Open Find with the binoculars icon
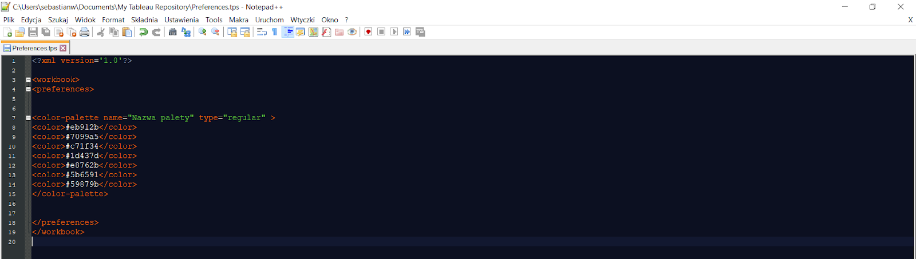This screenshot has width=916, height=259. point(172,32)
